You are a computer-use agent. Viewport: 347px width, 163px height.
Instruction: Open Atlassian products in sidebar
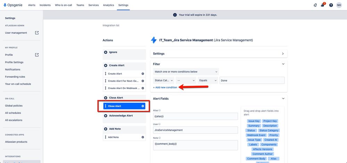tap(16, 142)
